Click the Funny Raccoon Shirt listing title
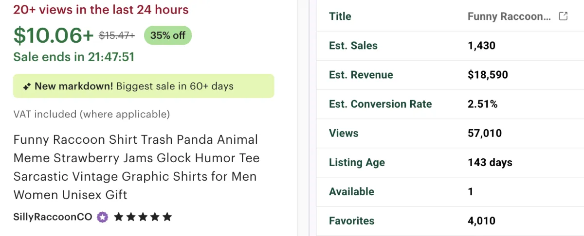The width and height of the screenshot is (584, 236). pyautogui.click(x=136, y=167)
